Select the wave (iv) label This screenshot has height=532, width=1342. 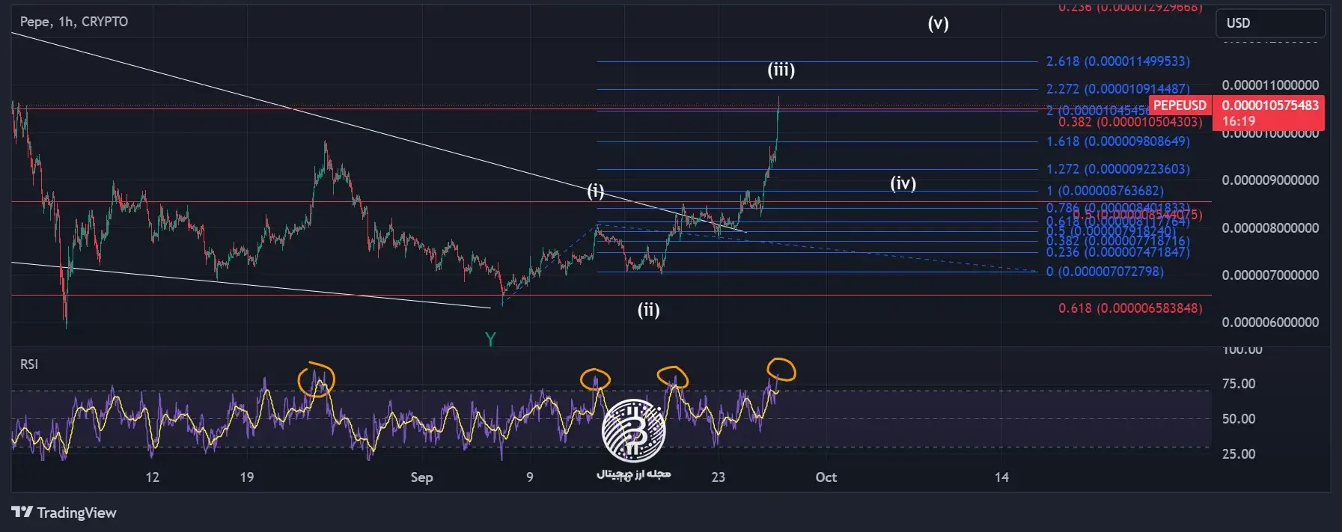903,183
